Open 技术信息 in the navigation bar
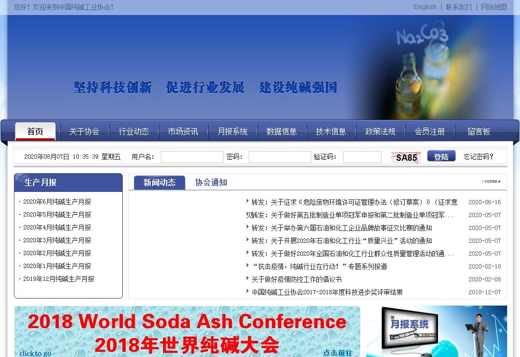 click(x=331, y=131)
